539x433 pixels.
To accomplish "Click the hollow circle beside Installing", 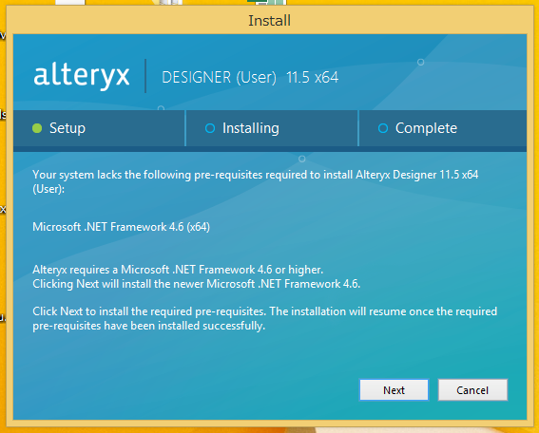I will (x=210, y=128).
